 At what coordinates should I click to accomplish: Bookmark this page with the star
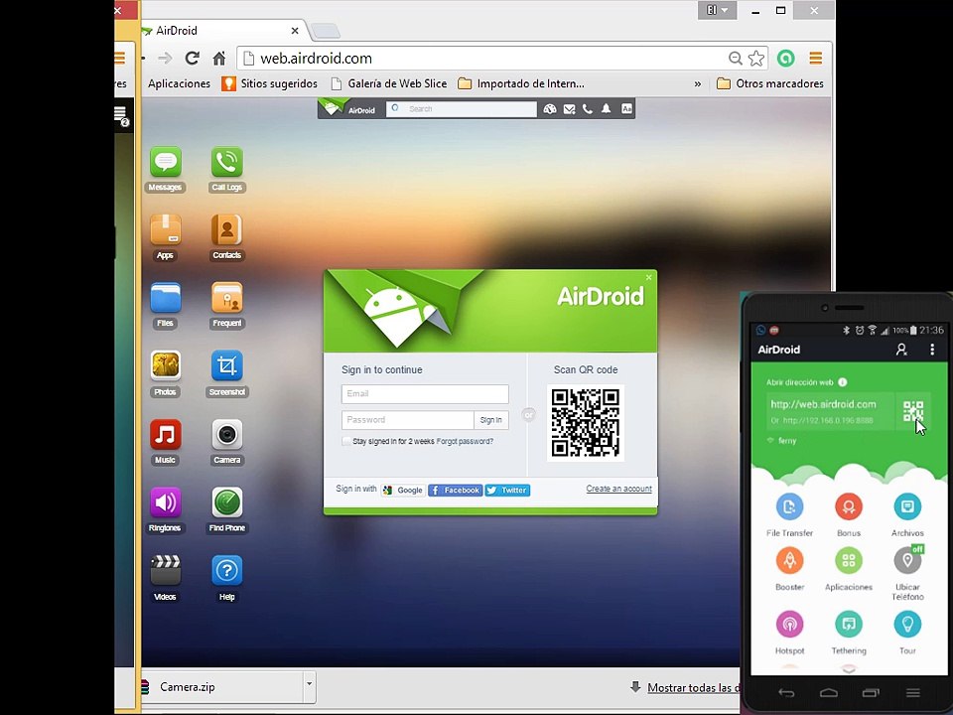pyautogui.click(x=756, y=59)
